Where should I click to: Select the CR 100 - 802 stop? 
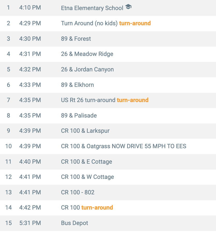click(78, 192)
